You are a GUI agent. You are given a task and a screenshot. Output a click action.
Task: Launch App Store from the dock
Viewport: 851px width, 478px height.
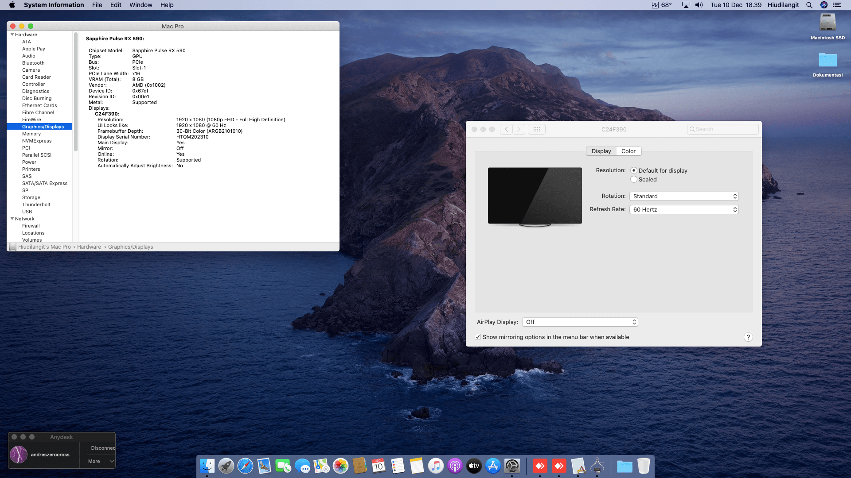pos(493,466)
